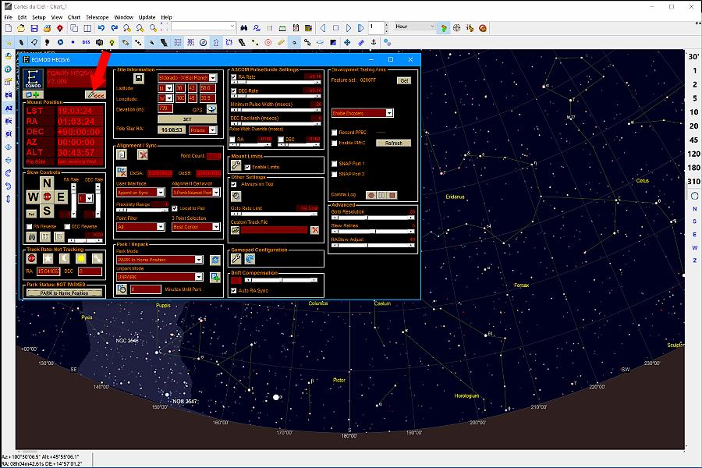The width and height of the screenshot is (702, 468).
Task: Open the Enable Encoders dropdown
Action: pos(362,113)
